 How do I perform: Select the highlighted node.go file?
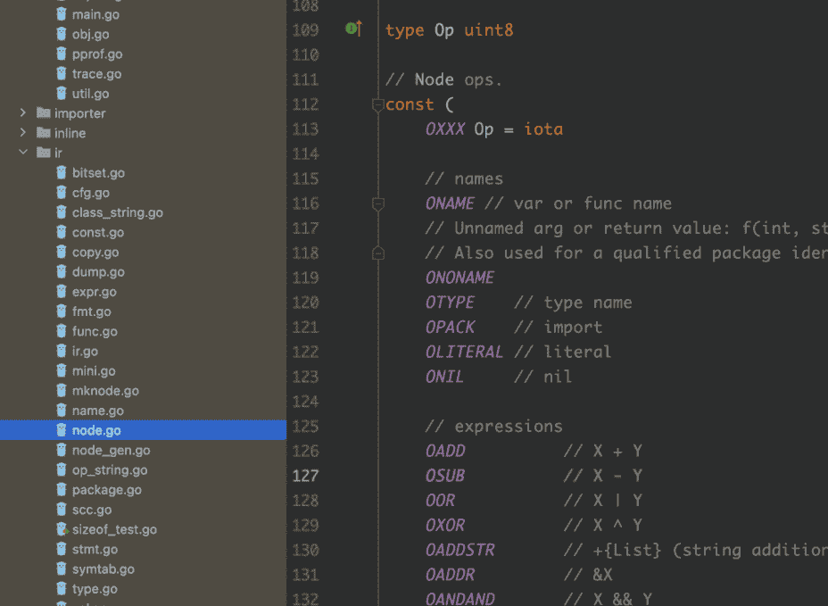(96, 430)
